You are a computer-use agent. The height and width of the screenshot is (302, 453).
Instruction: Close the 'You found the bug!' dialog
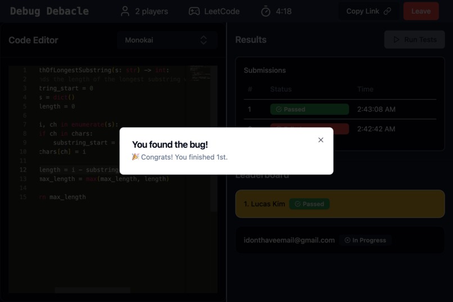tap(321, 140)
